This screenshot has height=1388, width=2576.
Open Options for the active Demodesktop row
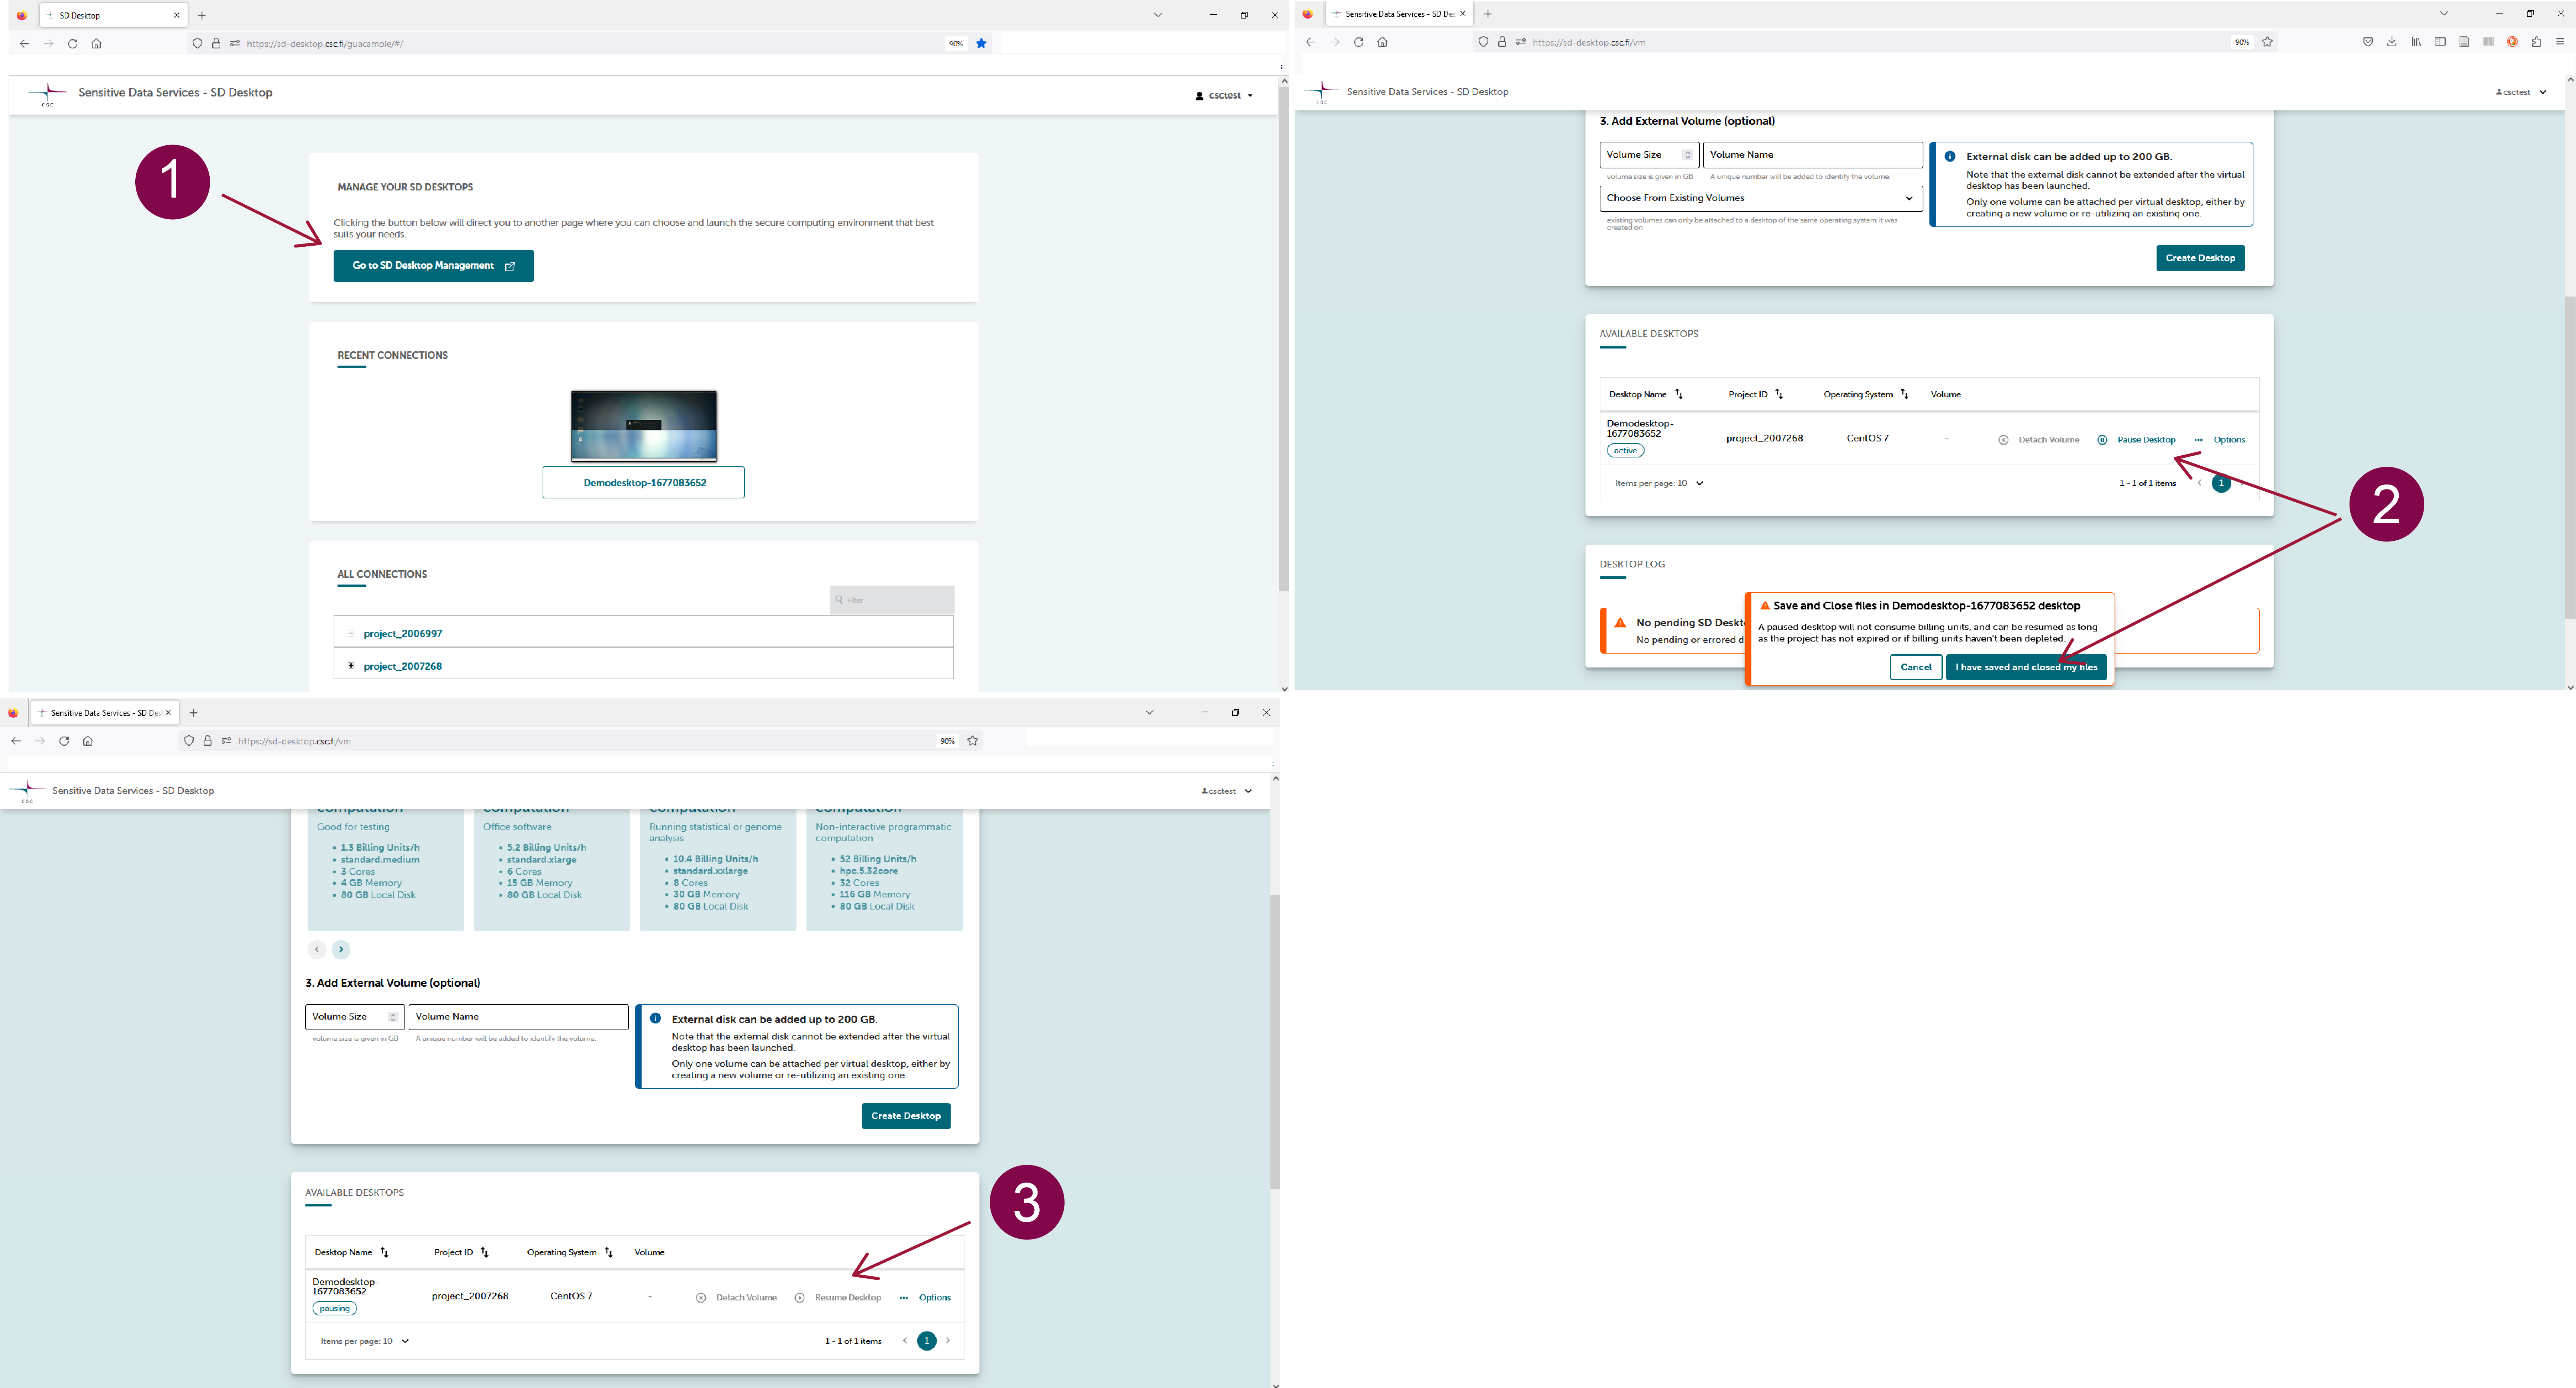2229,440
